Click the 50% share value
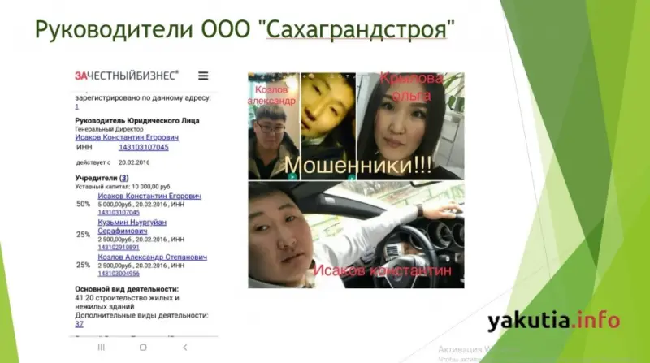 [x=84, y=204]
